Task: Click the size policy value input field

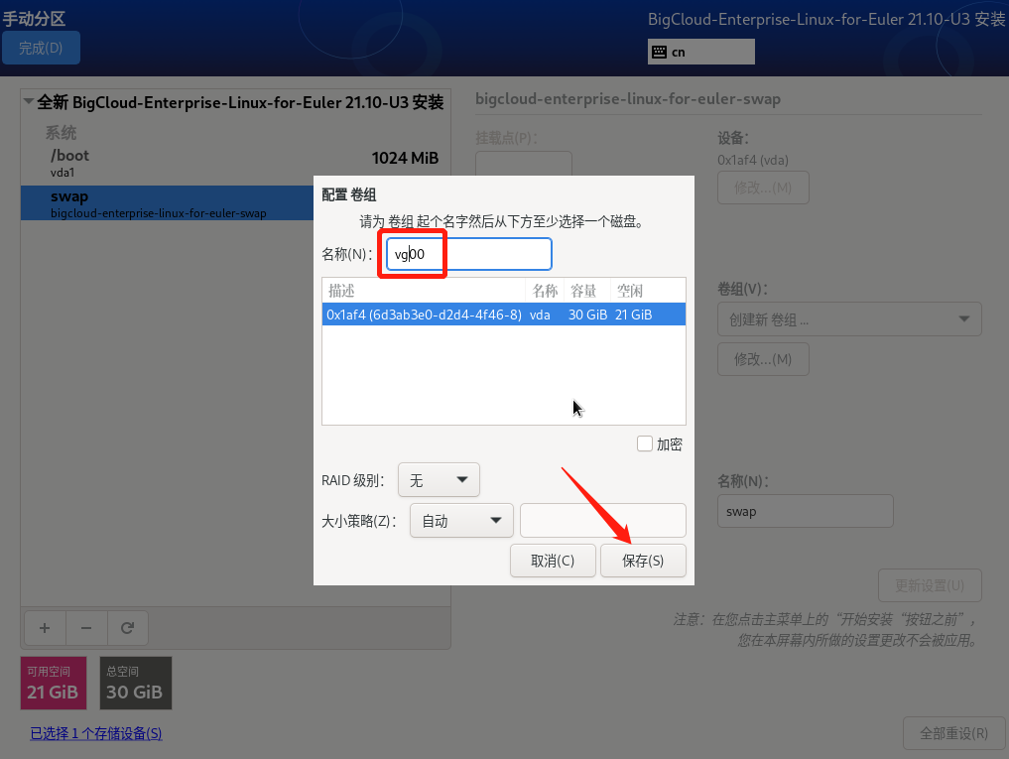Action: click(x=603, y=521)
